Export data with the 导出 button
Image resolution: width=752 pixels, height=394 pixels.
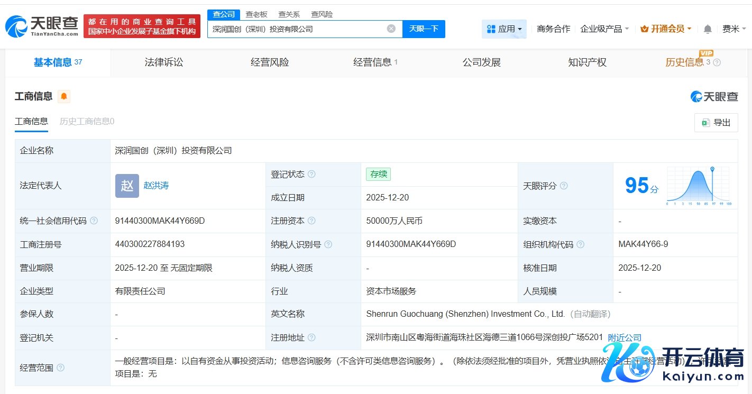pyautogui.click(x=716, y=123)
